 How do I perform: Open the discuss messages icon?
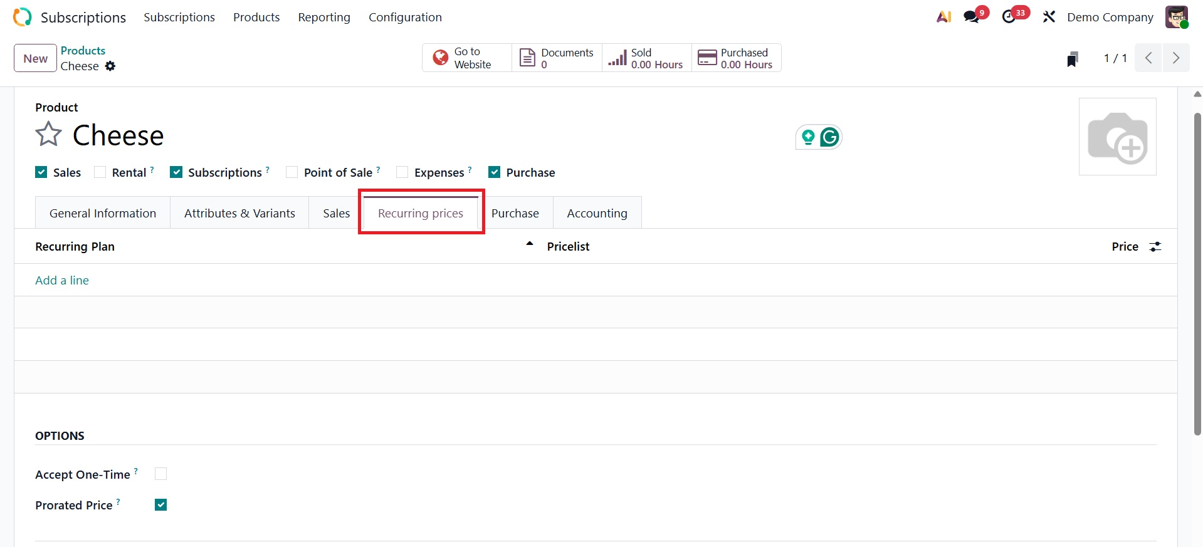point(972,17)
